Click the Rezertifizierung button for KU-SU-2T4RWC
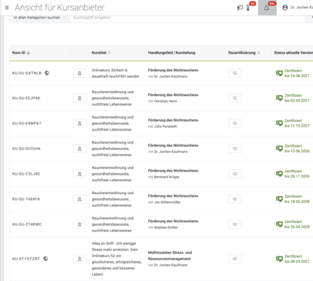The width and height of the screenshot is (313, 281). pos(235,224)
